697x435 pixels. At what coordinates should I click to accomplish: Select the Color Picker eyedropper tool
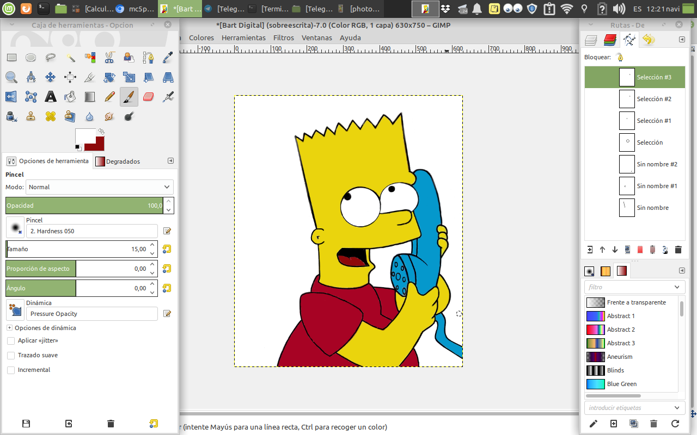[168, 57]
